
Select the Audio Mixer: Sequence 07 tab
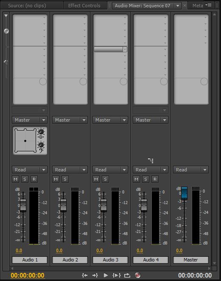click(x=143, y=6)
